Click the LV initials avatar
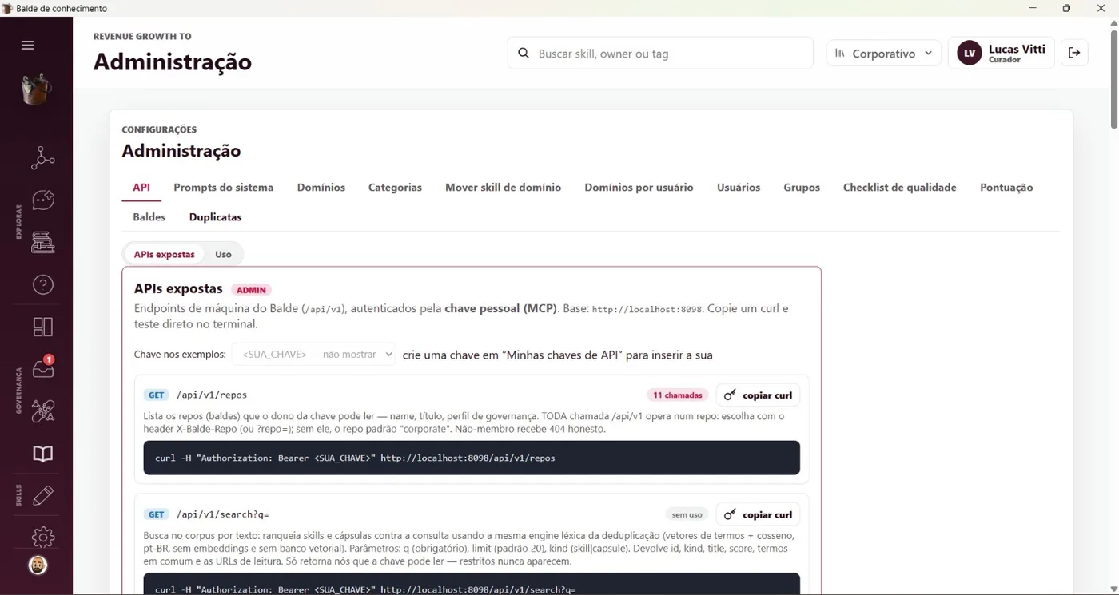This screenshot has height=595, width=1119. click(x=970, y=54)
